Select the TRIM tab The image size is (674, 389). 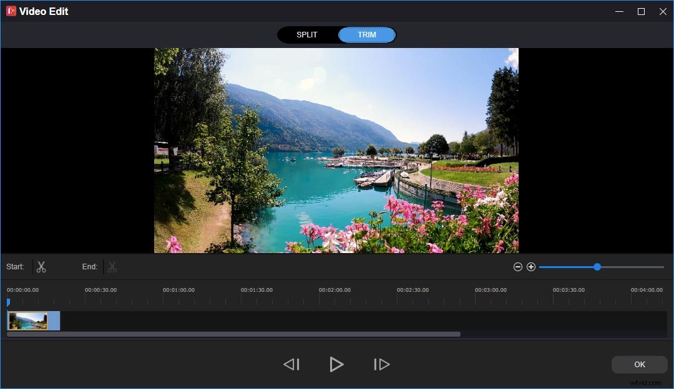367,35
